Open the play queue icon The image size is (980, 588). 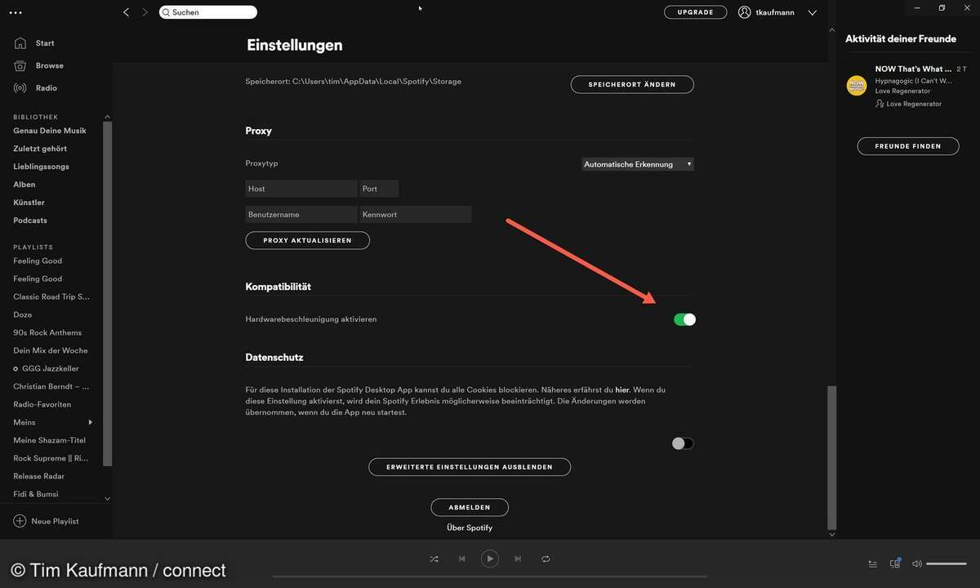(873, 563)
